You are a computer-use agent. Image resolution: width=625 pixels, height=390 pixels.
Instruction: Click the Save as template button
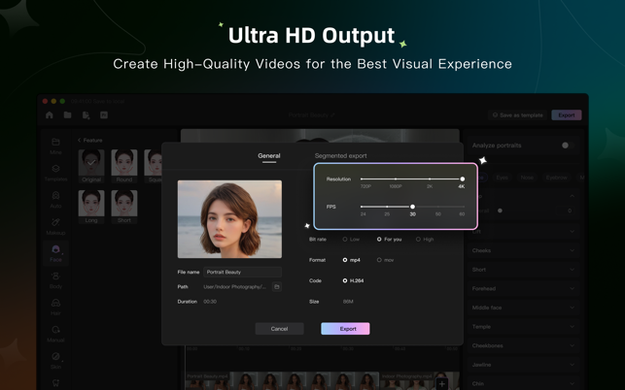[x=518, y=115]
